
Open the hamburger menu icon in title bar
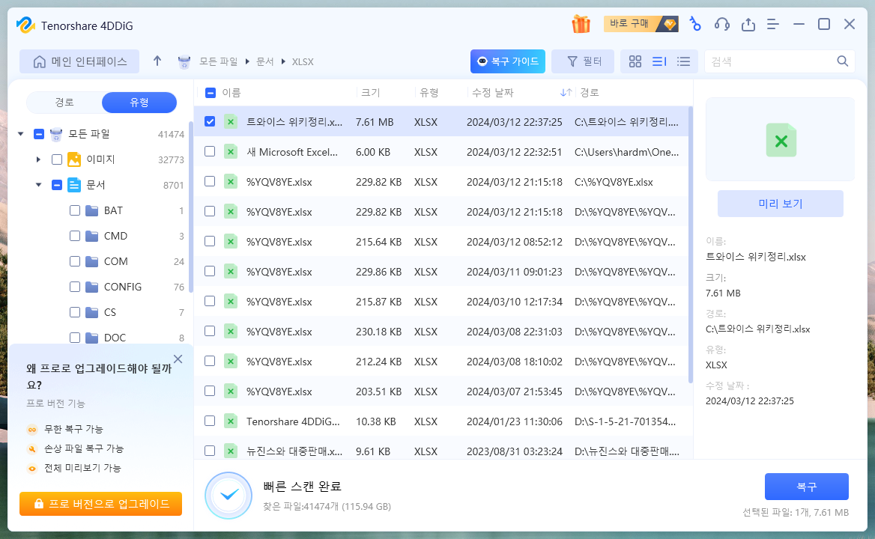pyautogui.click(x=773, y=24)
